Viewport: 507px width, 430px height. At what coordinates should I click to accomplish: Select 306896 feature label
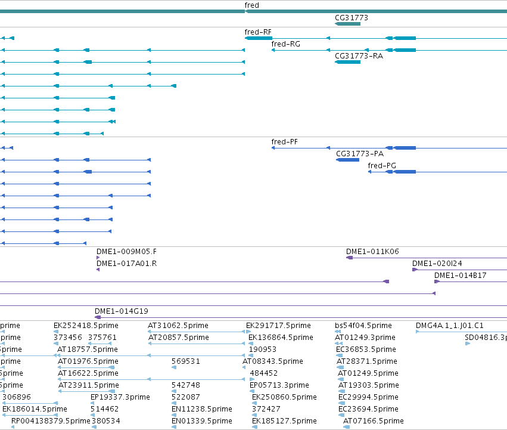[17, 397]
